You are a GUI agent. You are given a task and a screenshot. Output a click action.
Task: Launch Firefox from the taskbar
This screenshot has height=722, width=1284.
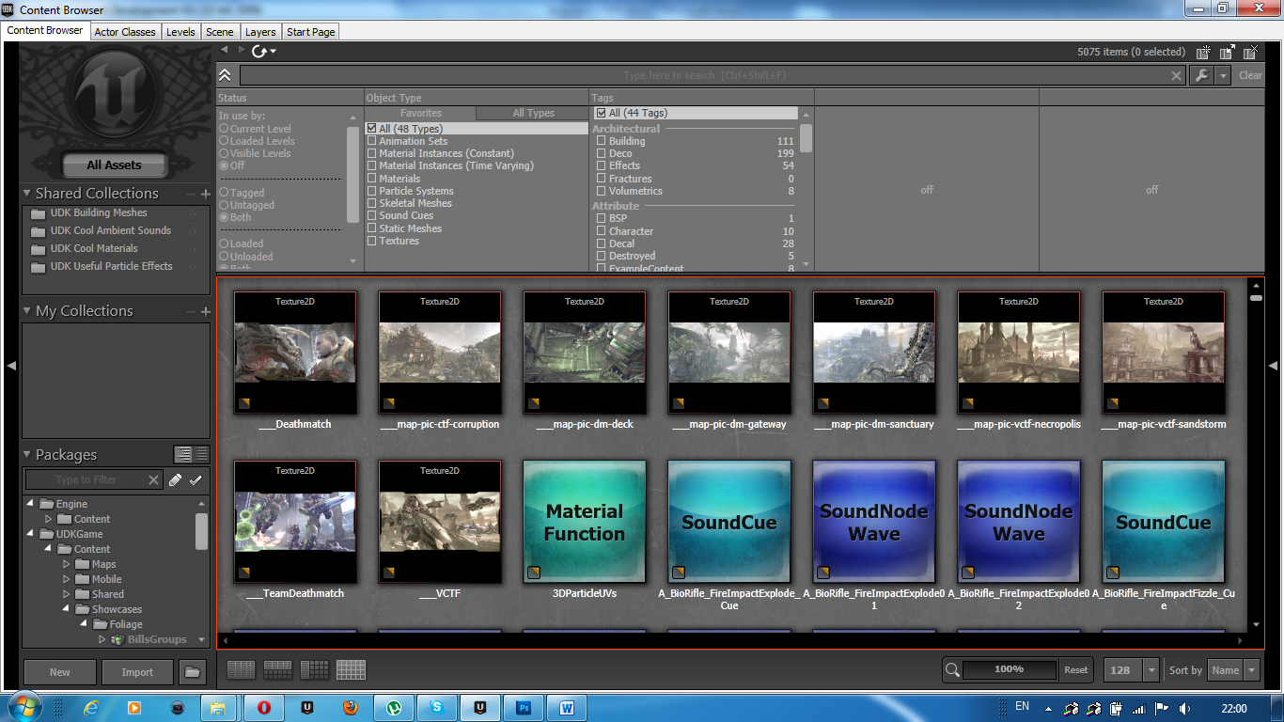[x=351, y=706]
